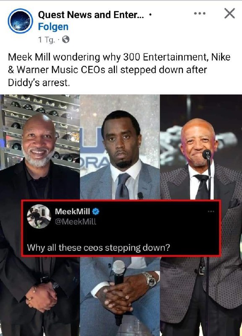
Task: Open the three-dots post options menu
Action: click(200, 13)
